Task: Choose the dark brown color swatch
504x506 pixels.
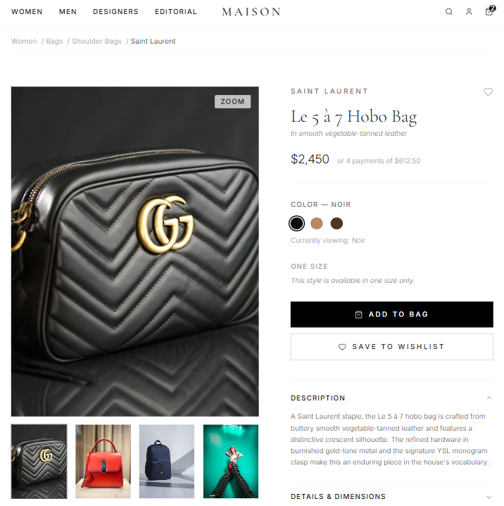Action: [336, 223]
